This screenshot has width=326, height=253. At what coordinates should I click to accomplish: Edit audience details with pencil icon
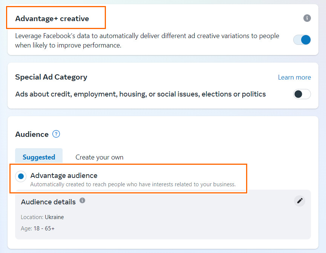coord(300,201)
